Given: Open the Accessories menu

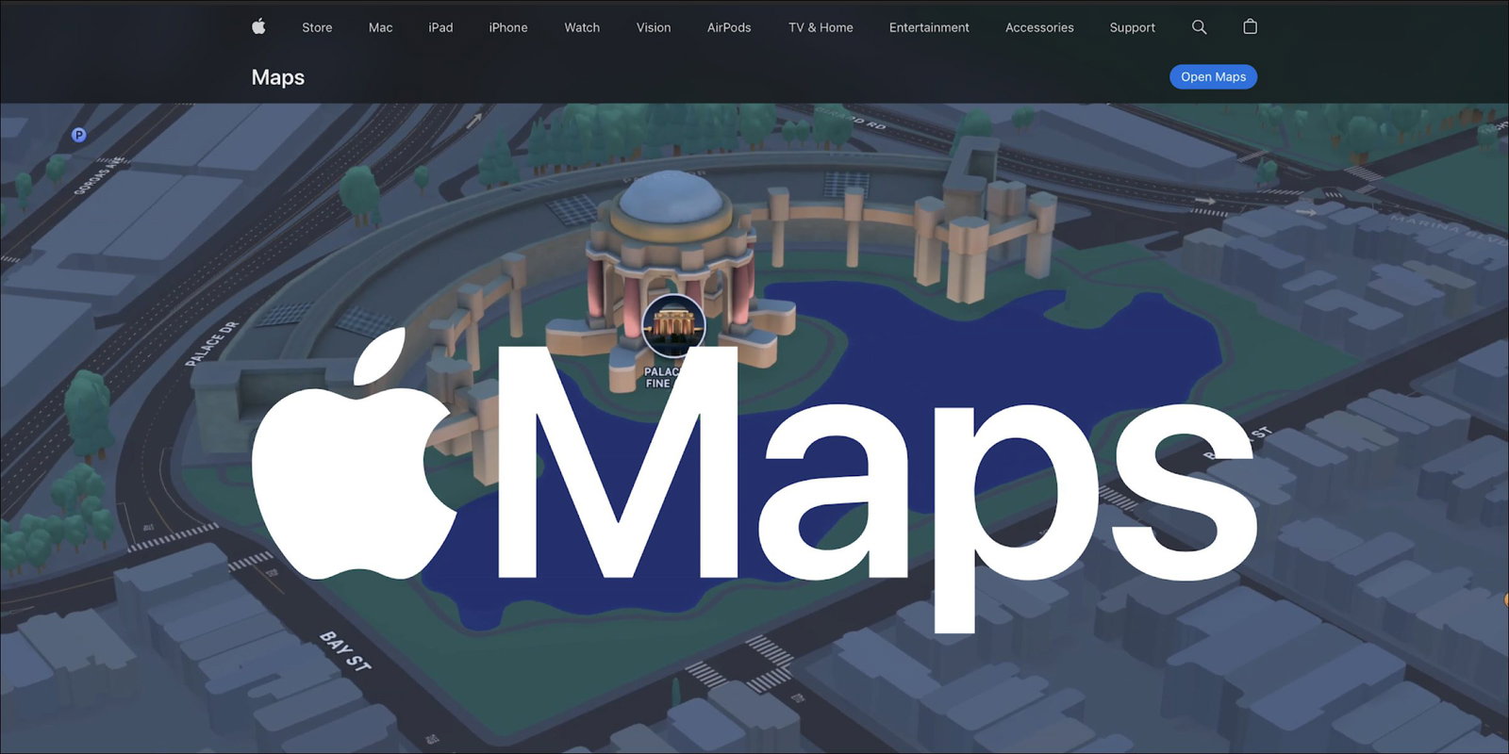Looking at the screenshot, I should (1039, 27).
